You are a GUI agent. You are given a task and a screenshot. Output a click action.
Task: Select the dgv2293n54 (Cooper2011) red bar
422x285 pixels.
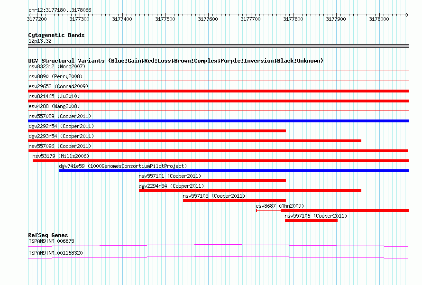click(194, 141)
